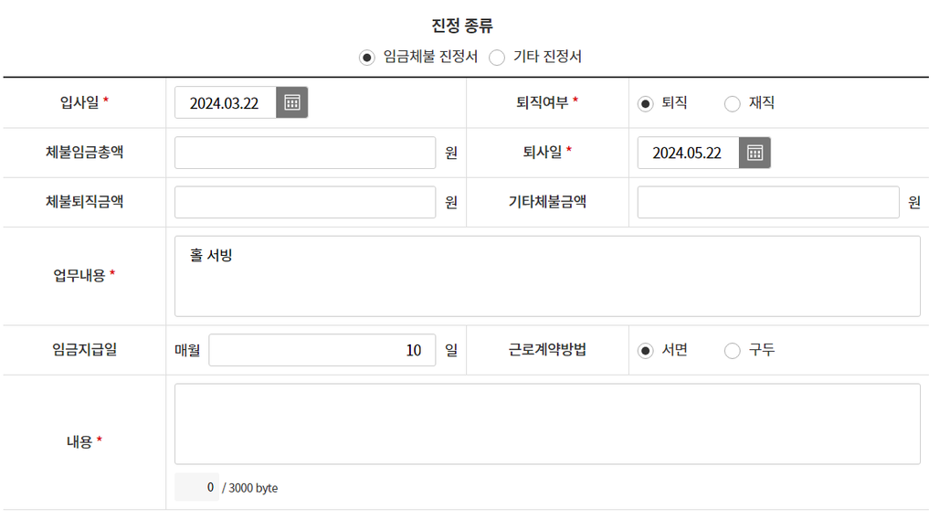Click the 진정 종류 section heading
Image resolution: width=950 pixels, height=519 pixels.
[462, 26]
